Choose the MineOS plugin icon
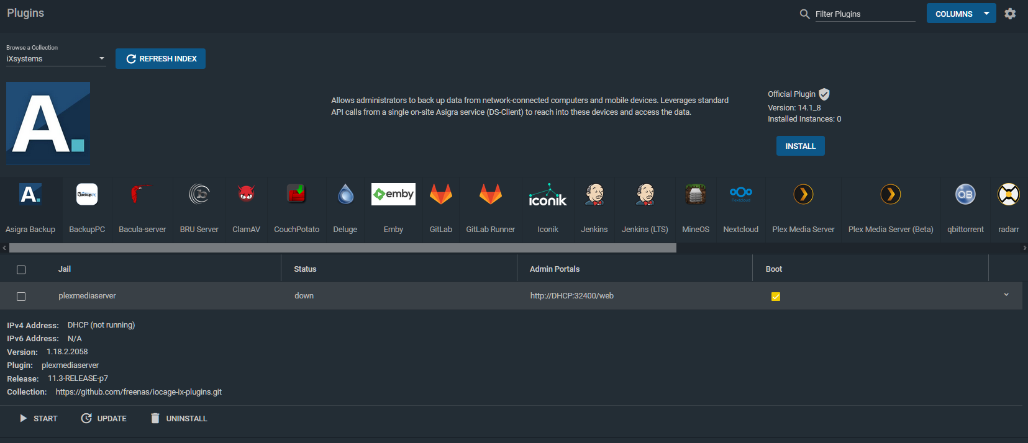 [x=696, y=194]
